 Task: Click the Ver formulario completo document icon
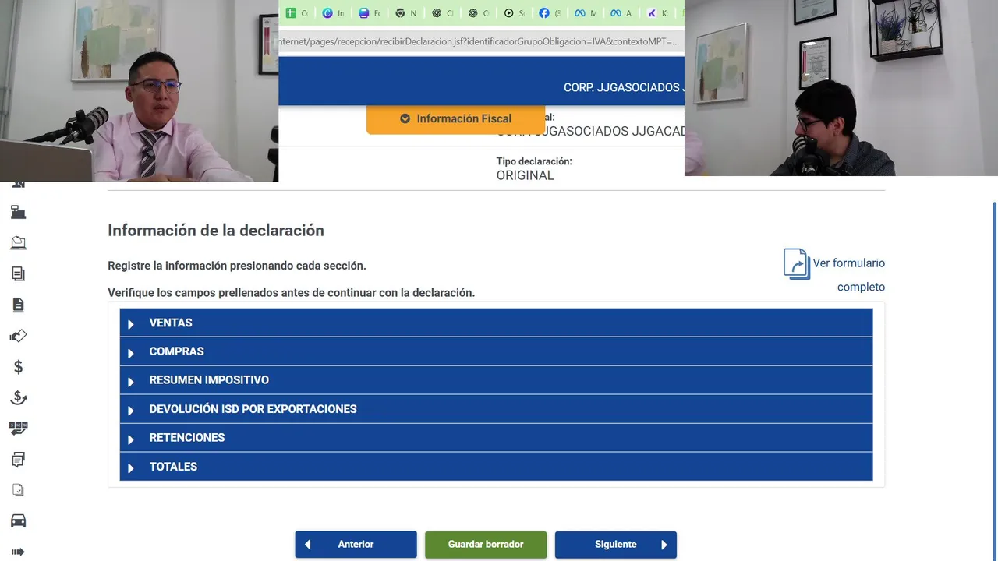[x=797, y=264]
